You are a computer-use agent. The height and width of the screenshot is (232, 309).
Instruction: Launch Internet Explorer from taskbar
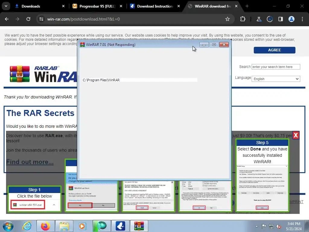[27, 226]
